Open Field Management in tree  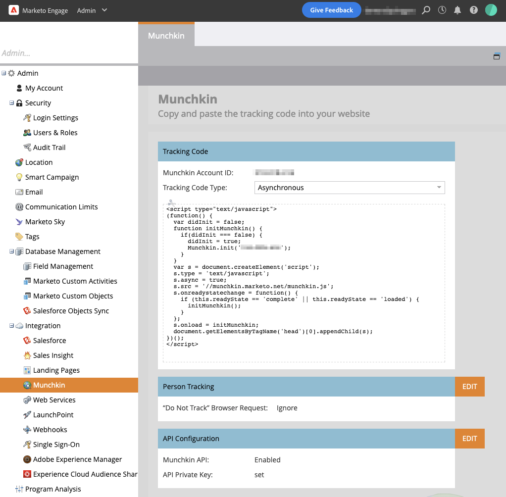click(63, 266)
